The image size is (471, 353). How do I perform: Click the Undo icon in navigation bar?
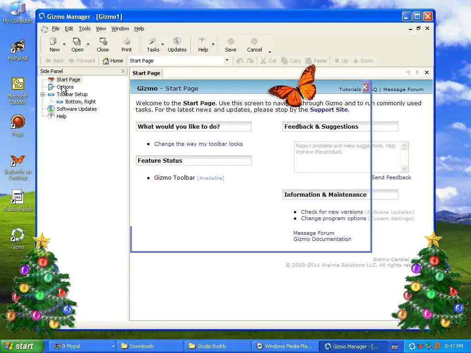239,61
